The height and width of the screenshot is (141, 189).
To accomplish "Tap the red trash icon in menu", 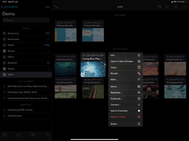I will pyautogui.click(x=139, y=117).
